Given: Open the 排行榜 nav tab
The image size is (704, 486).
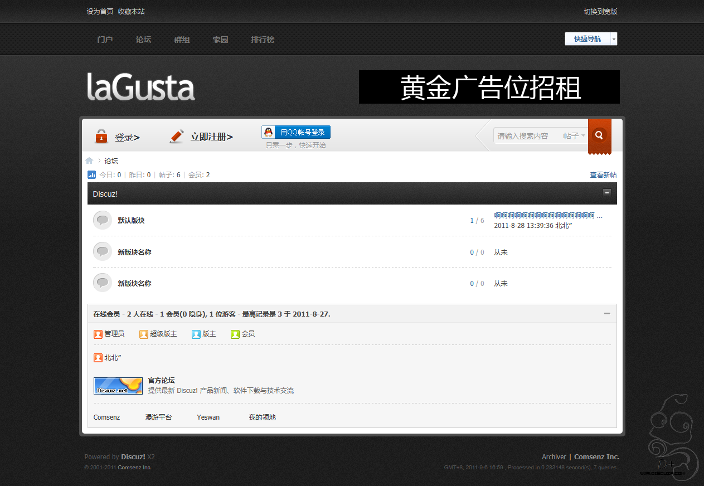Looking at the screenshot, I should click(x=263, y=40).
